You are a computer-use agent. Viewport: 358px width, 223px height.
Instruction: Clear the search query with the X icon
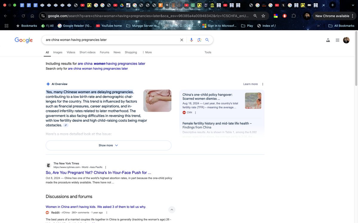click(181, 40)
